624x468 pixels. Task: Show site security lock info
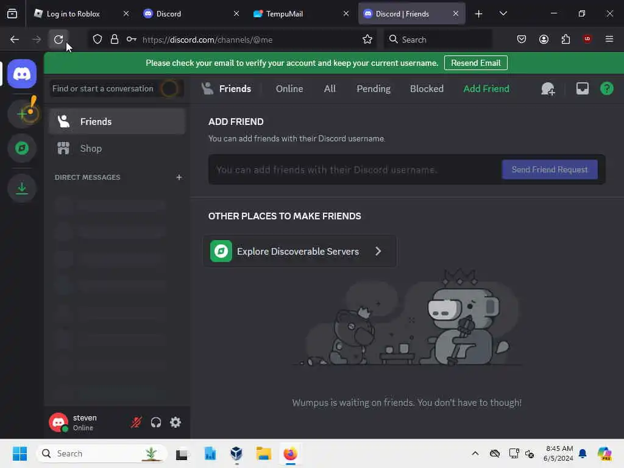point(115,40)
